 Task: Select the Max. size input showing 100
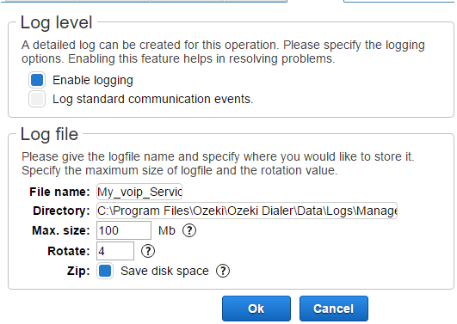(x=124, y=230)
